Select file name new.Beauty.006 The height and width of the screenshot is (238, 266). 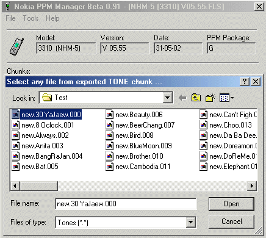tap(139, 115)
